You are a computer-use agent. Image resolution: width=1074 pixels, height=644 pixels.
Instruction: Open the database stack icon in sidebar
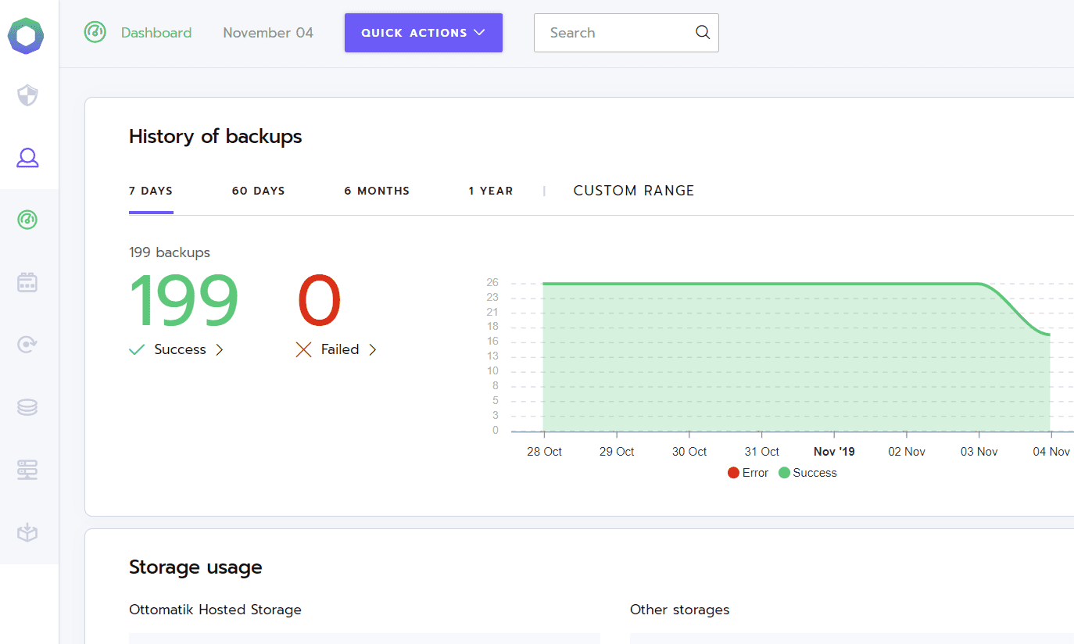click(27, 407)
